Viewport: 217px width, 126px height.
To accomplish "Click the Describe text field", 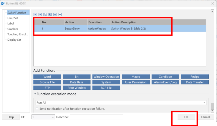I will pos(97,117).
